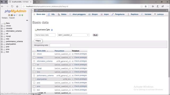This screenshot has height=95, width=170.
Task: Open browser settings ellipsis menu
Action: coord(168,6)
